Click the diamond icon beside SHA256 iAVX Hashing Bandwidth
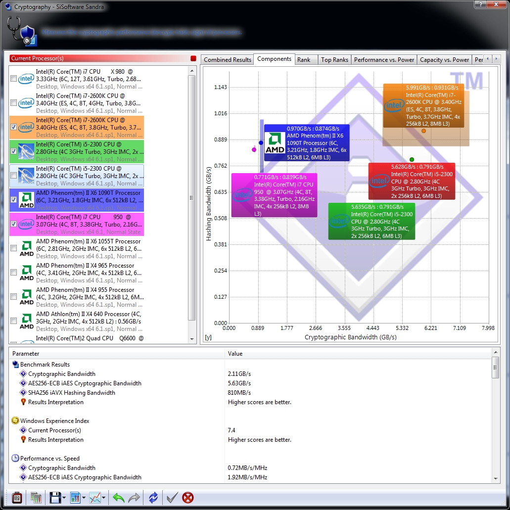The width and height of the screenshot is (510, 510). (23, 393)
